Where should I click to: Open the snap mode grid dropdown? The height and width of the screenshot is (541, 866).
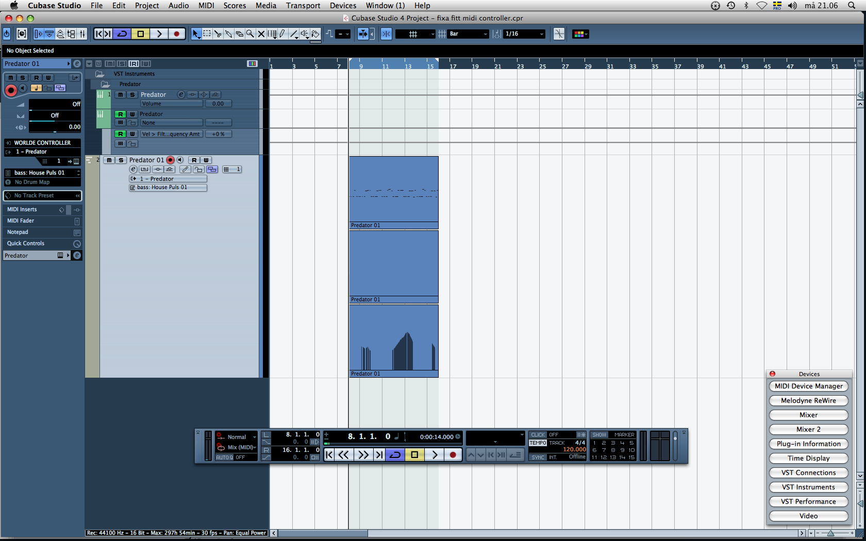pyautogui.click(x=415, y=34)
